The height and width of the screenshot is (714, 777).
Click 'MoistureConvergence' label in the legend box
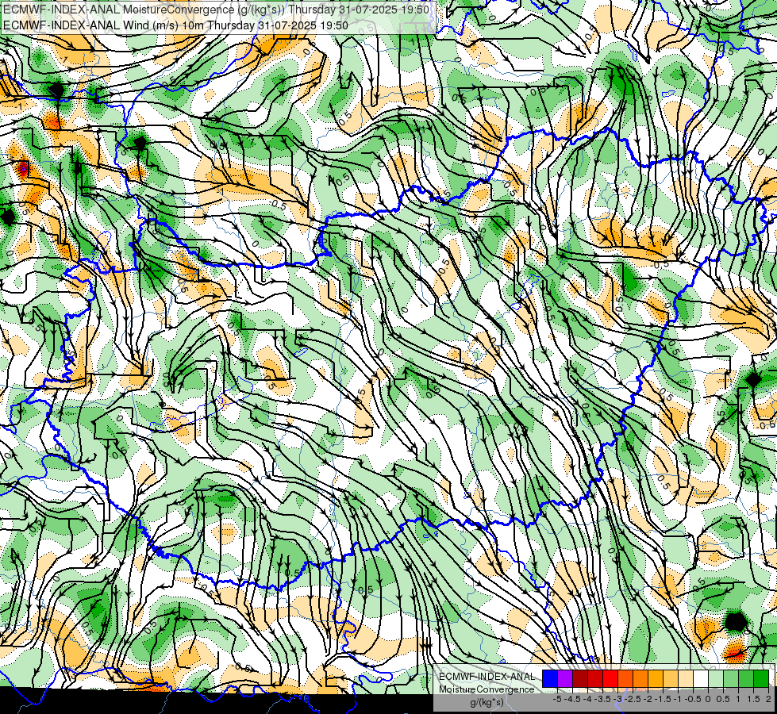pos(487,689)
